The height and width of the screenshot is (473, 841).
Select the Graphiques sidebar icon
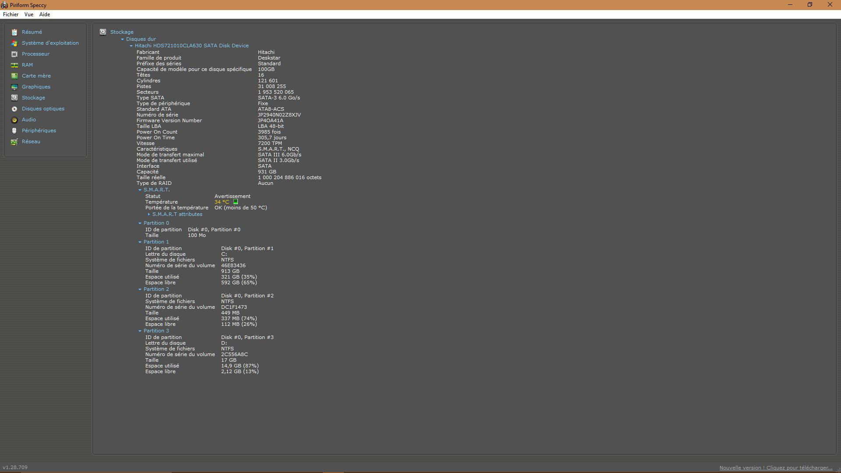click(x=14, y=87)
